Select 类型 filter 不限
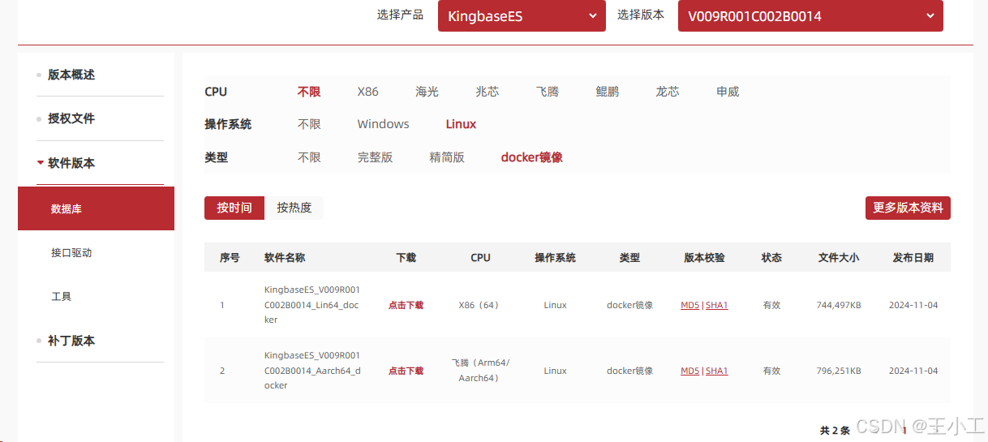 [x=309, y=157]
